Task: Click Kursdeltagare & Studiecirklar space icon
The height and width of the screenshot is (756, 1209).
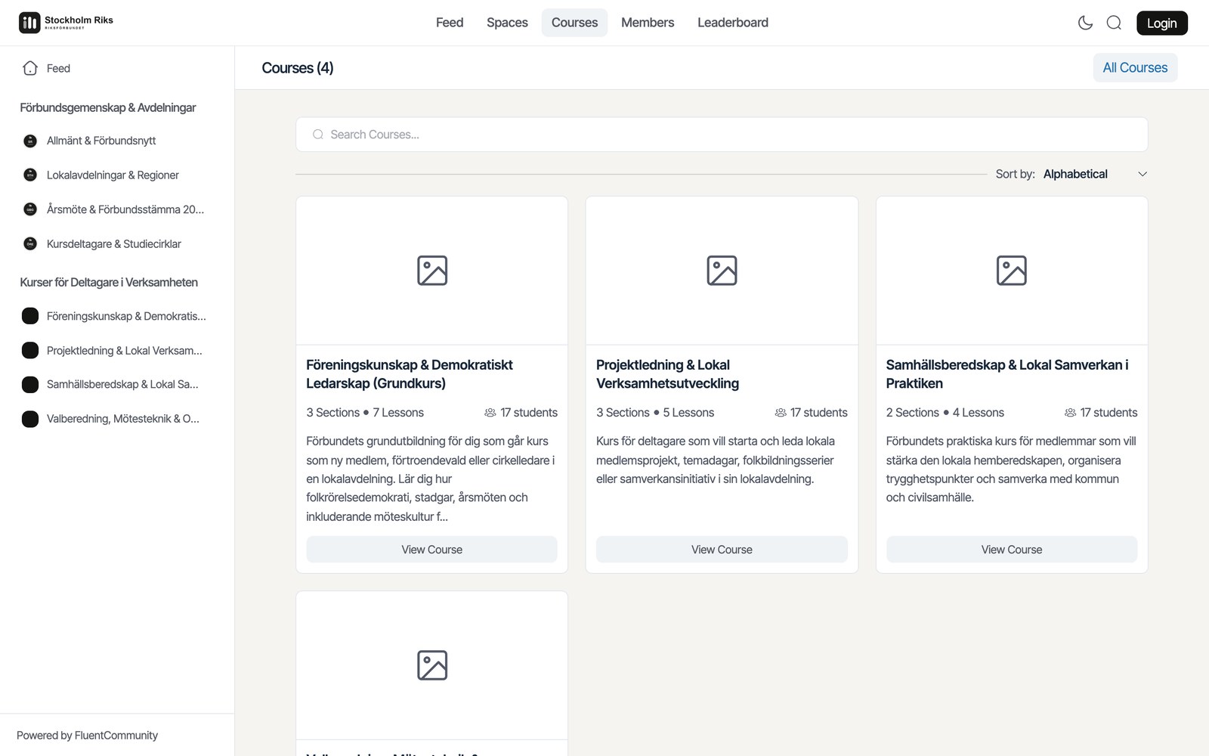Action: (30, 243)
